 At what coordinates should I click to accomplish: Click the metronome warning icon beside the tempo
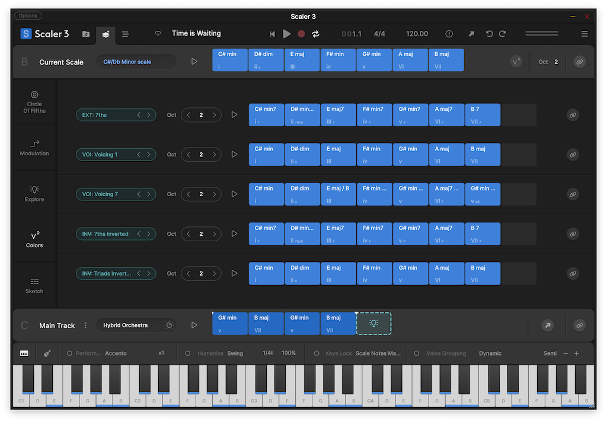[449, 34]
